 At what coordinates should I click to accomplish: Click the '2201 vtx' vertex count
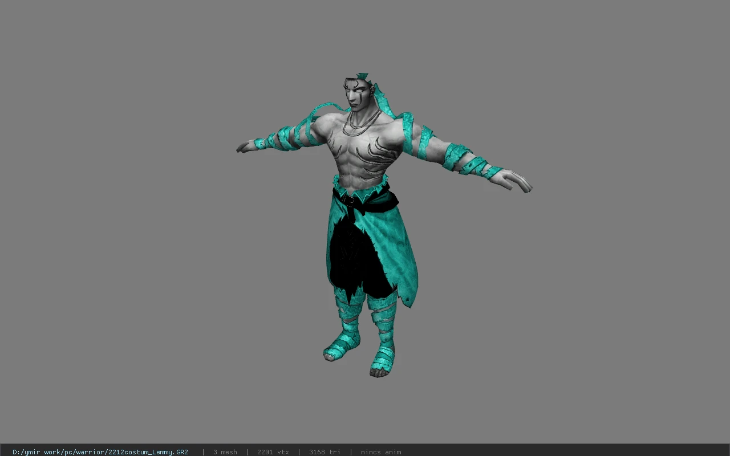pyautogui.click(x=273, y=452)
